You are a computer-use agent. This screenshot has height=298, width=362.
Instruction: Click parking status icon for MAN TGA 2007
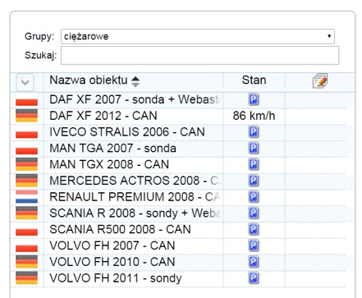tap(254, 148)
